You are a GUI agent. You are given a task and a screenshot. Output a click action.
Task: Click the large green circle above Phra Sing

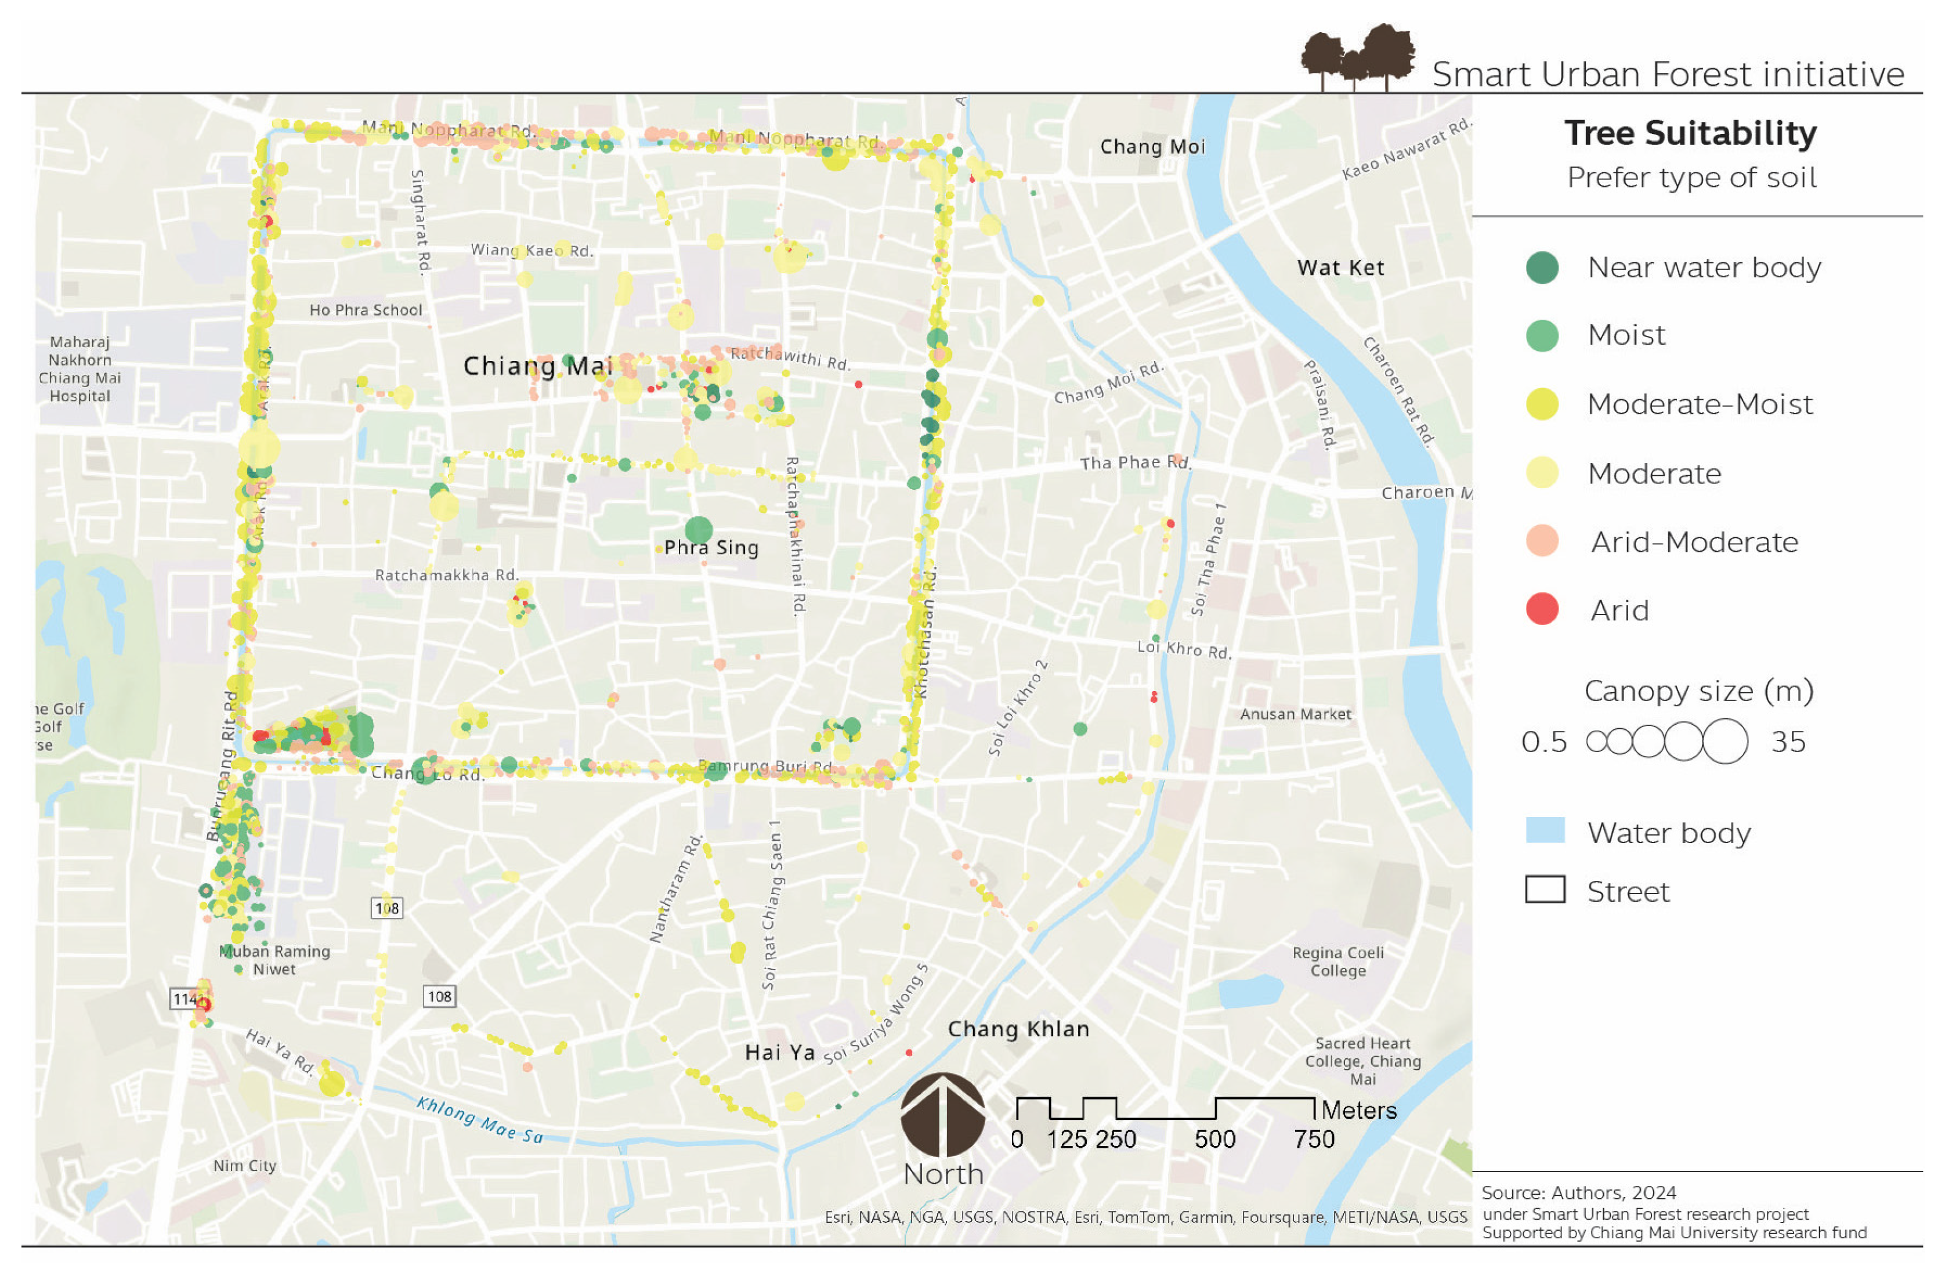click(698, 530)
